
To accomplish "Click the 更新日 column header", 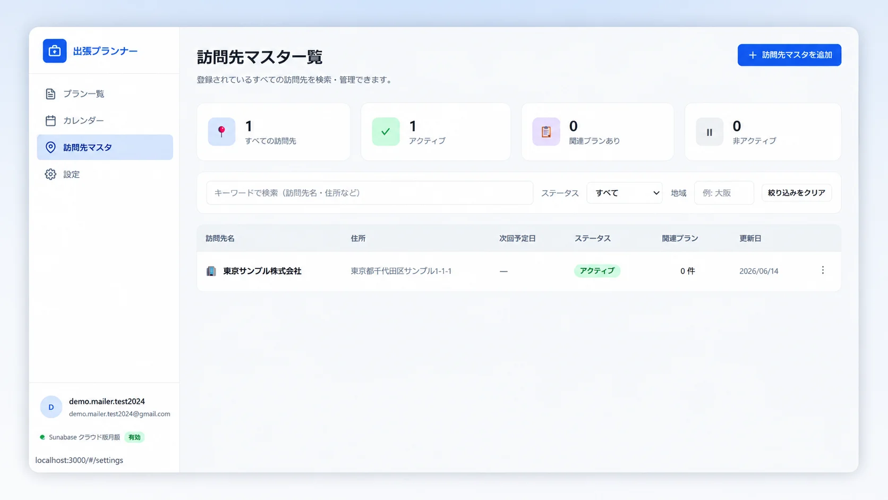I will click(x=750, y=239).
